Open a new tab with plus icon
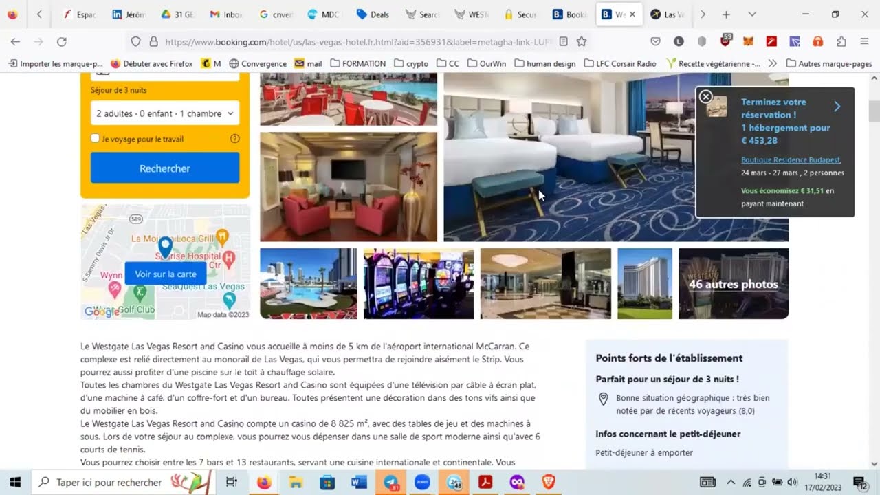Viewport: 880px width, 495px height. point(726,14)
